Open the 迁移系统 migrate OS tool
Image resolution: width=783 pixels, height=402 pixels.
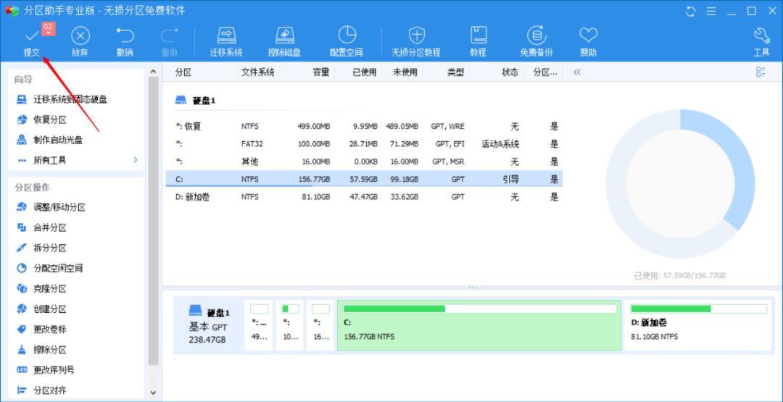click(x=226, y=41)
